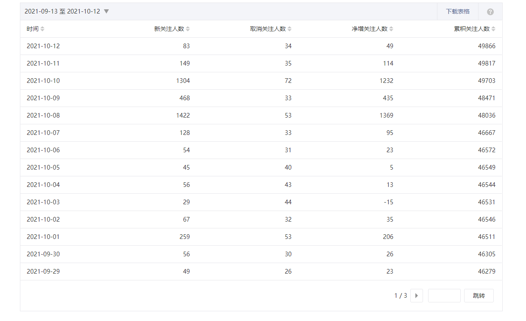Image resolution: width=526 pixels, height=321 pixels.
Task: Click cumulative followers value 49866
Action: point(487,46)
